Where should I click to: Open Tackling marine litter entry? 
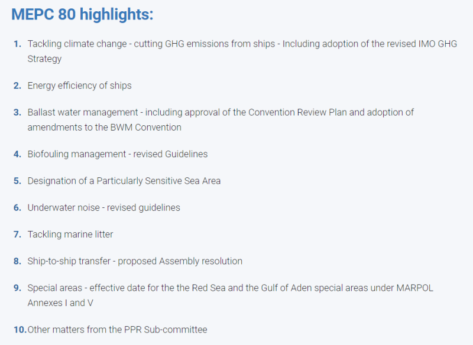(x=70, y=235)
